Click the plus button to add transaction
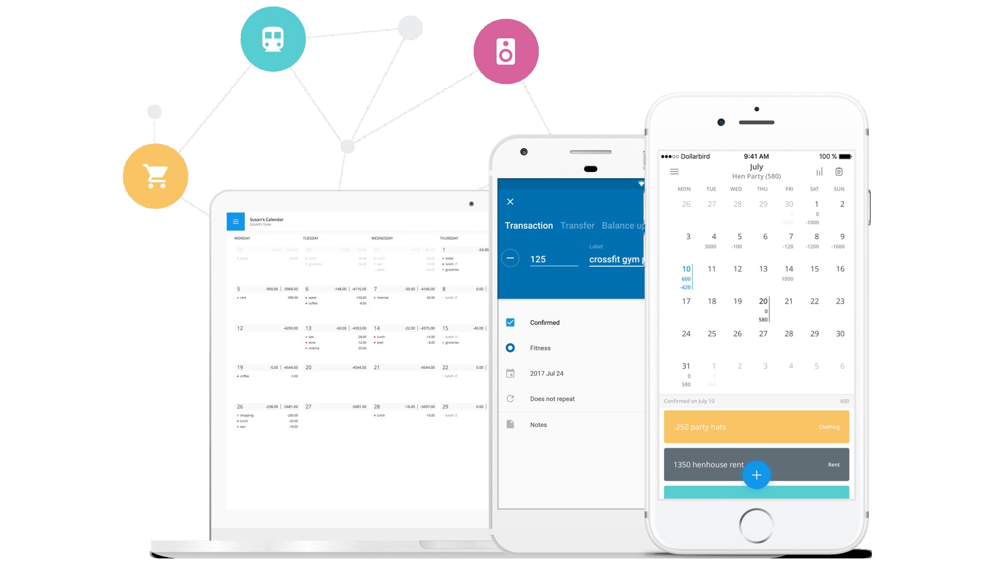Viewport: 994px width, 565px height. pyautogui.click(x=757, y=475)
